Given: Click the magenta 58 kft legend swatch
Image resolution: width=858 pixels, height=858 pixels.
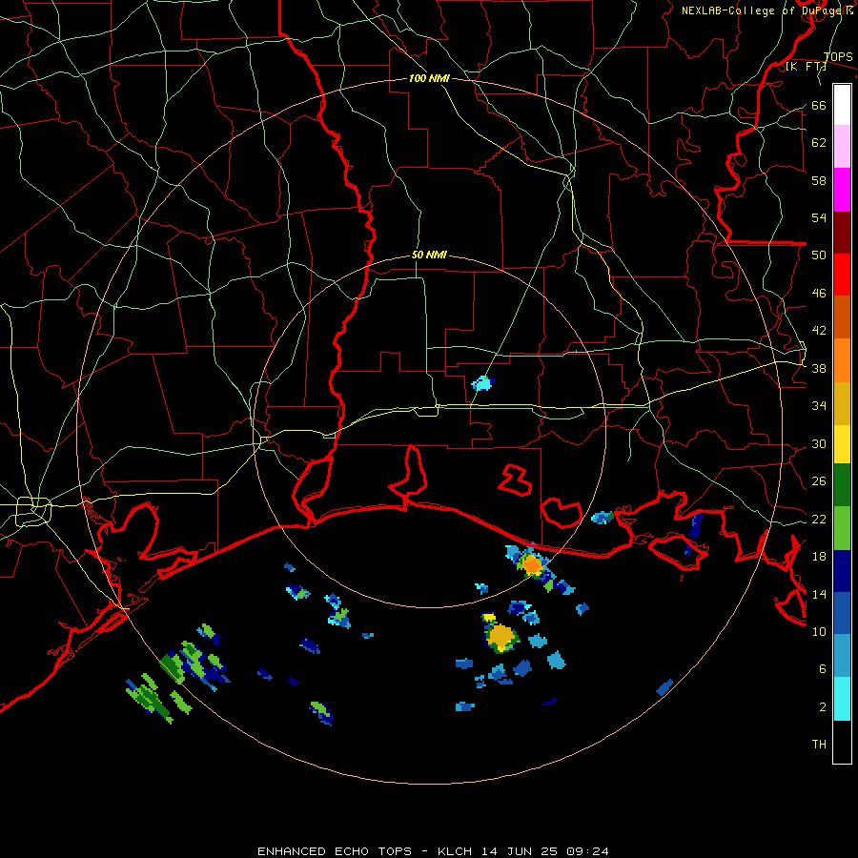Looking at the screenshot, I should (842, 190).
